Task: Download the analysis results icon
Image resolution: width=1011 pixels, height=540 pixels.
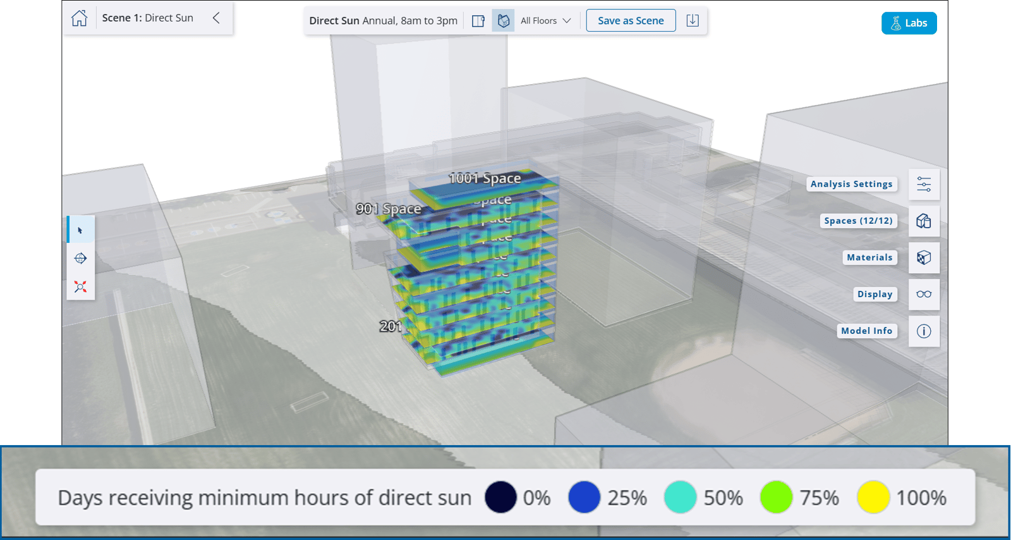Action: point(693,20)
